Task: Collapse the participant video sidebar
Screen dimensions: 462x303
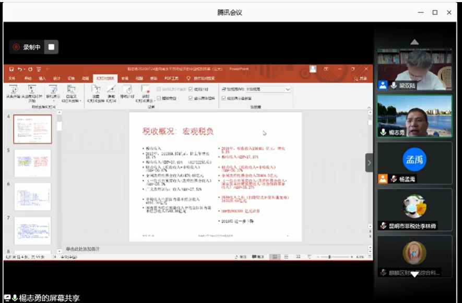Action: pos(369,162)
